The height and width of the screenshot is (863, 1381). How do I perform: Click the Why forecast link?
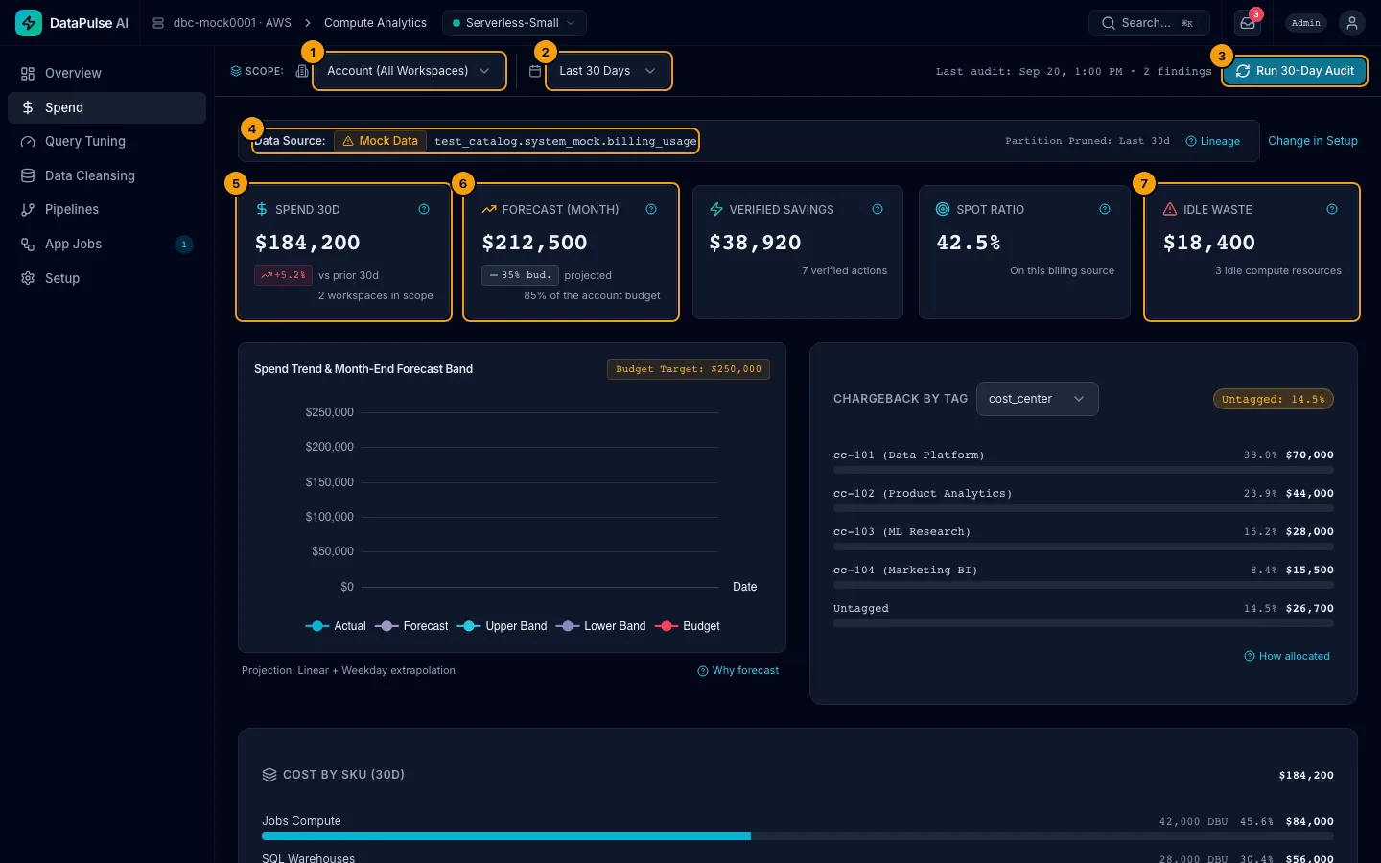pyautogui.click(x=737, y=671)
